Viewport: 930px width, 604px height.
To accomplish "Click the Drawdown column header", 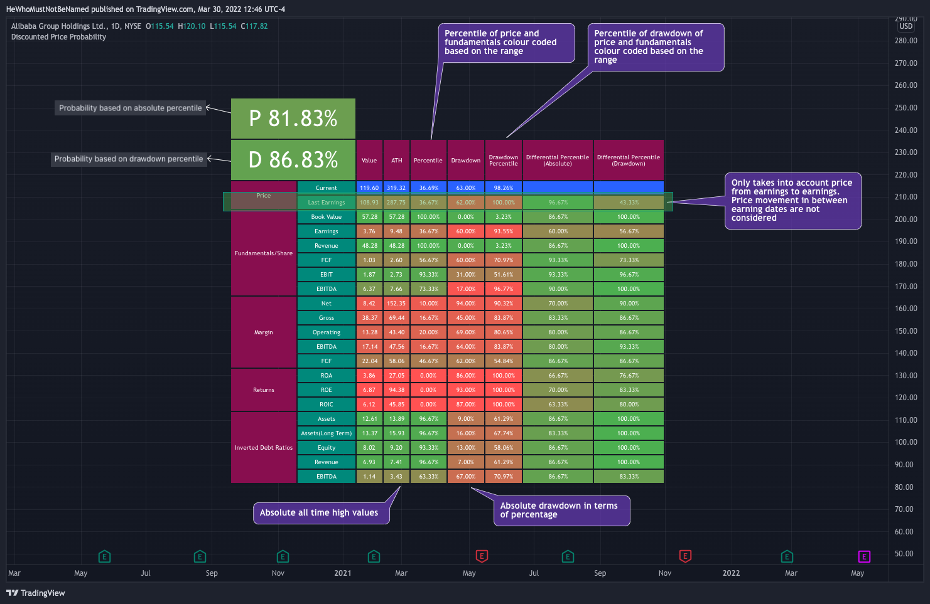I will pyautogui.click(x=466, y=161).
